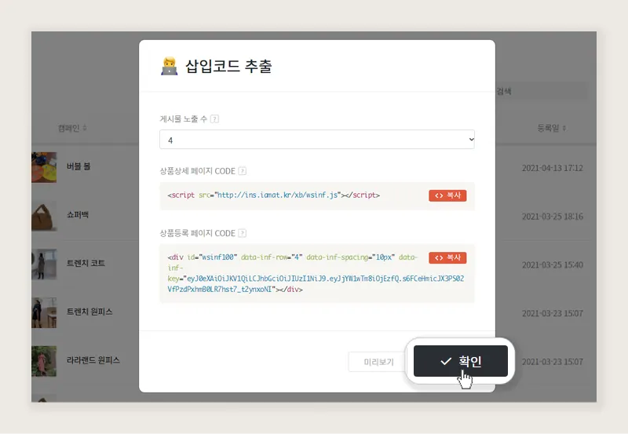Click the 삽입코드 추출 dialog title
The image size is (628, 434).
click(228, 66)
